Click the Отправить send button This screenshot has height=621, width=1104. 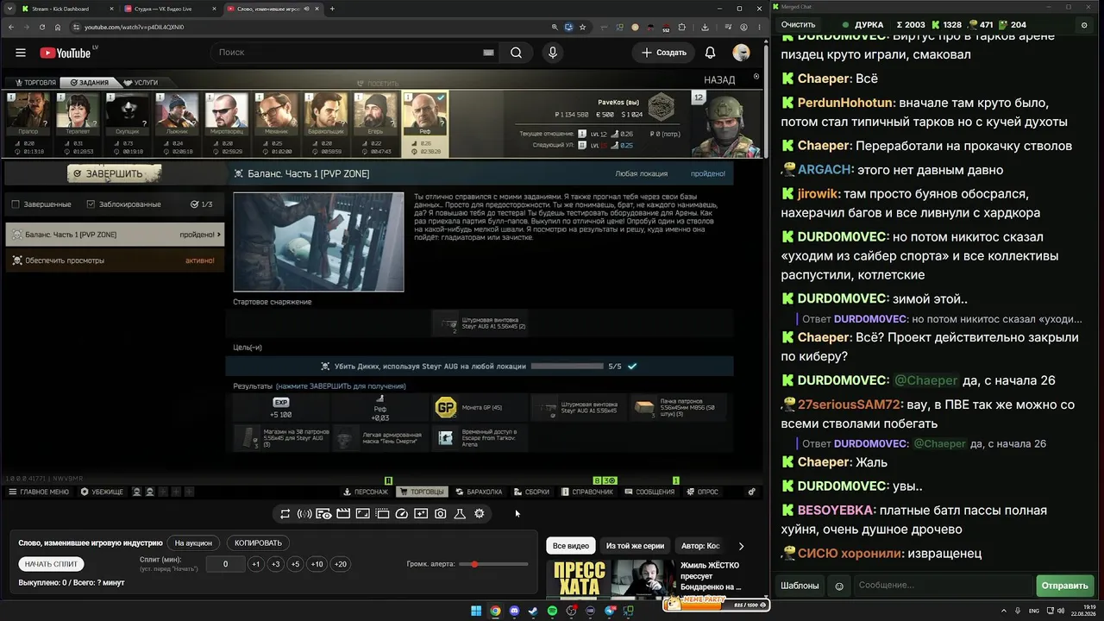[1064, 586]
